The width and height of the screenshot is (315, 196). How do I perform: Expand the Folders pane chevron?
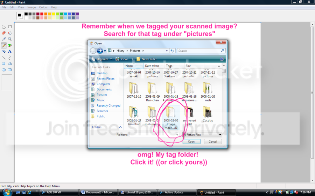coord(120,127)
